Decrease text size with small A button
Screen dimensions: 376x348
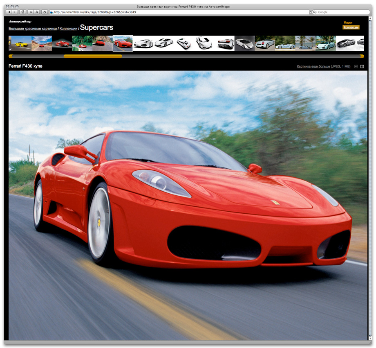(31, 12)
